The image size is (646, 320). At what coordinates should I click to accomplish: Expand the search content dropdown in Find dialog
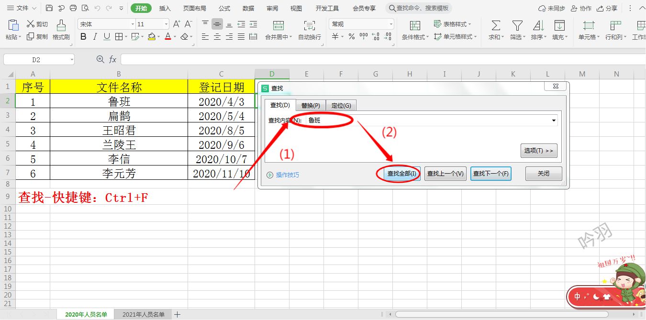[554, 121]
